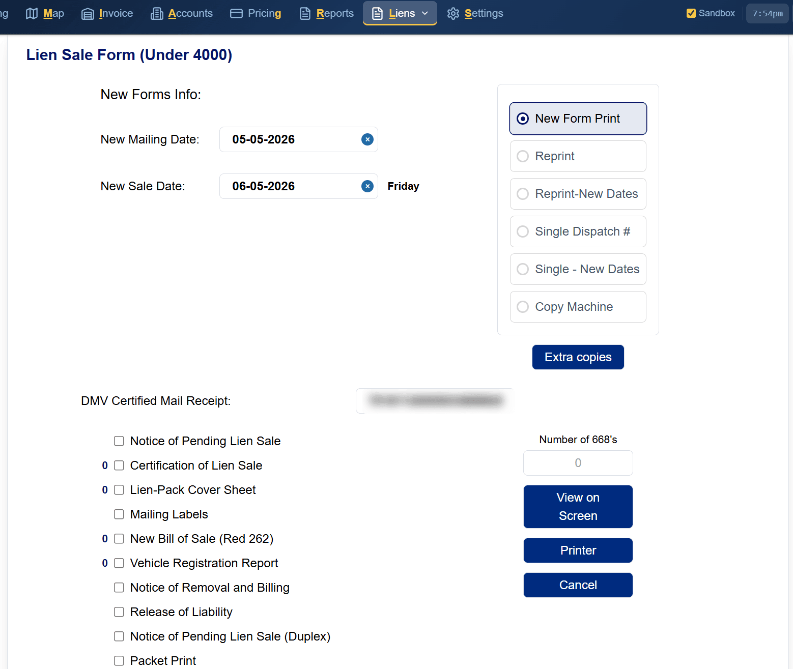Check Notice of Removal and Billing
Viewport: 793px width, 669px height.
[x=119, y=588]
